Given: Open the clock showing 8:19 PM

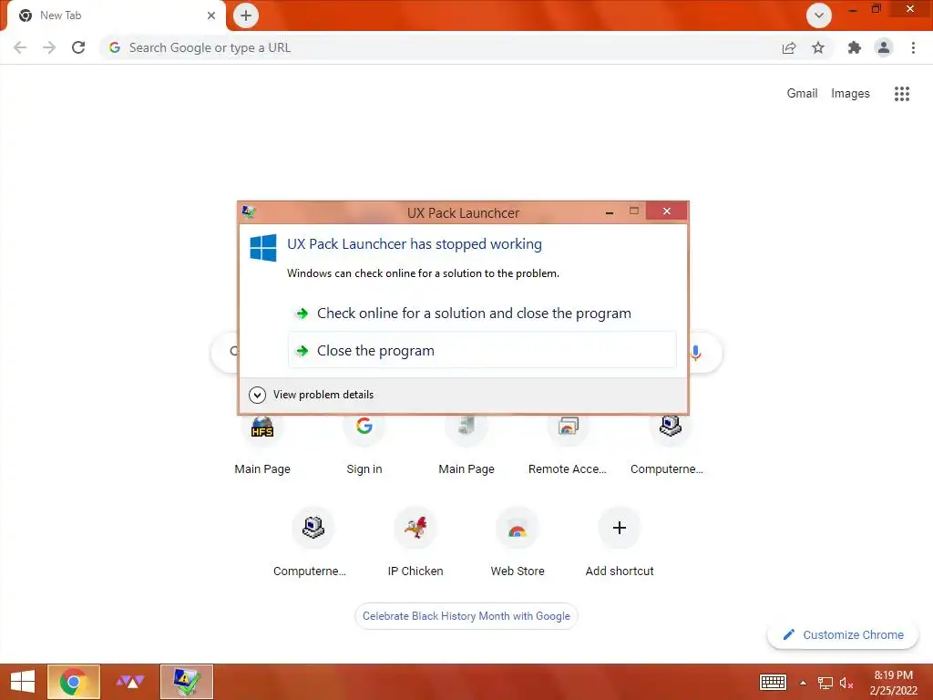Looking at the screenshot, I should pos(894,683).
